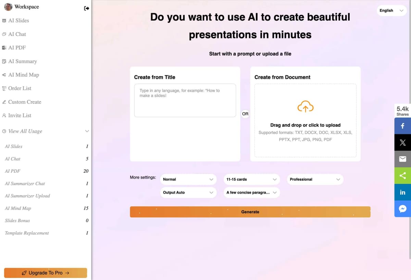Share on X (Twitter) icon
411x280 pixels.
point(403,143)
